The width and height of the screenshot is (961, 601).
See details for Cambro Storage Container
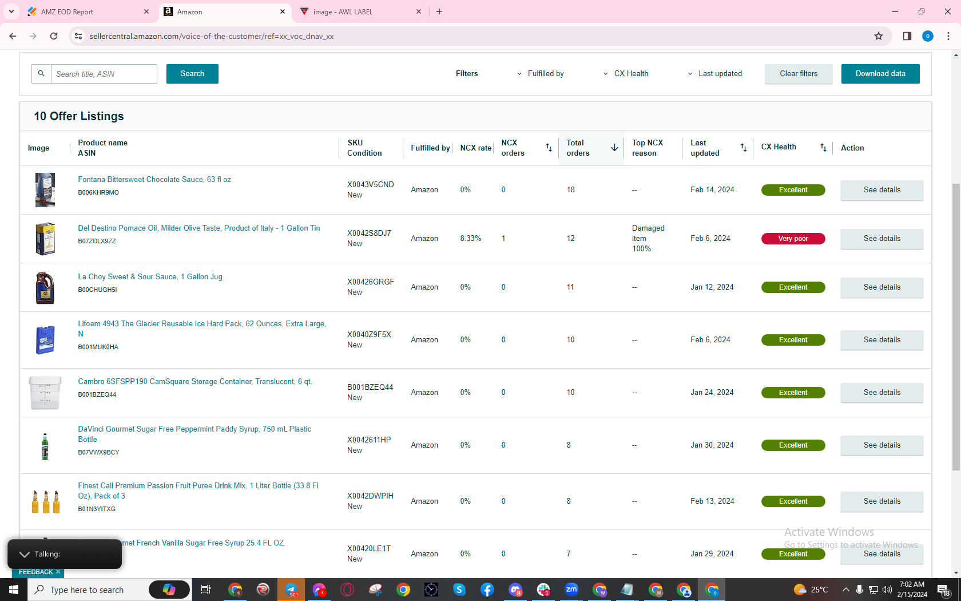(x=881, y=393)
